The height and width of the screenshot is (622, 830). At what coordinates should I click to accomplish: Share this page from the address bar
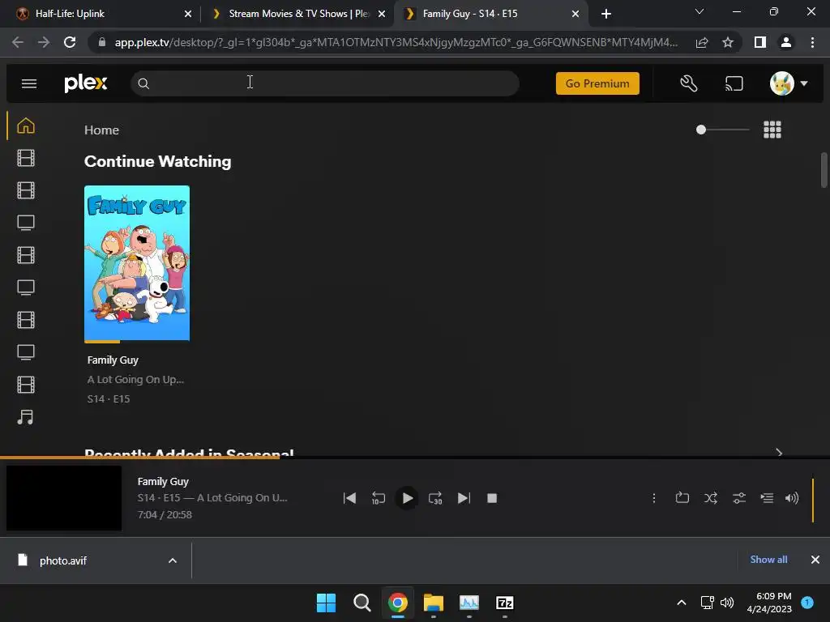tap(702, 42)
